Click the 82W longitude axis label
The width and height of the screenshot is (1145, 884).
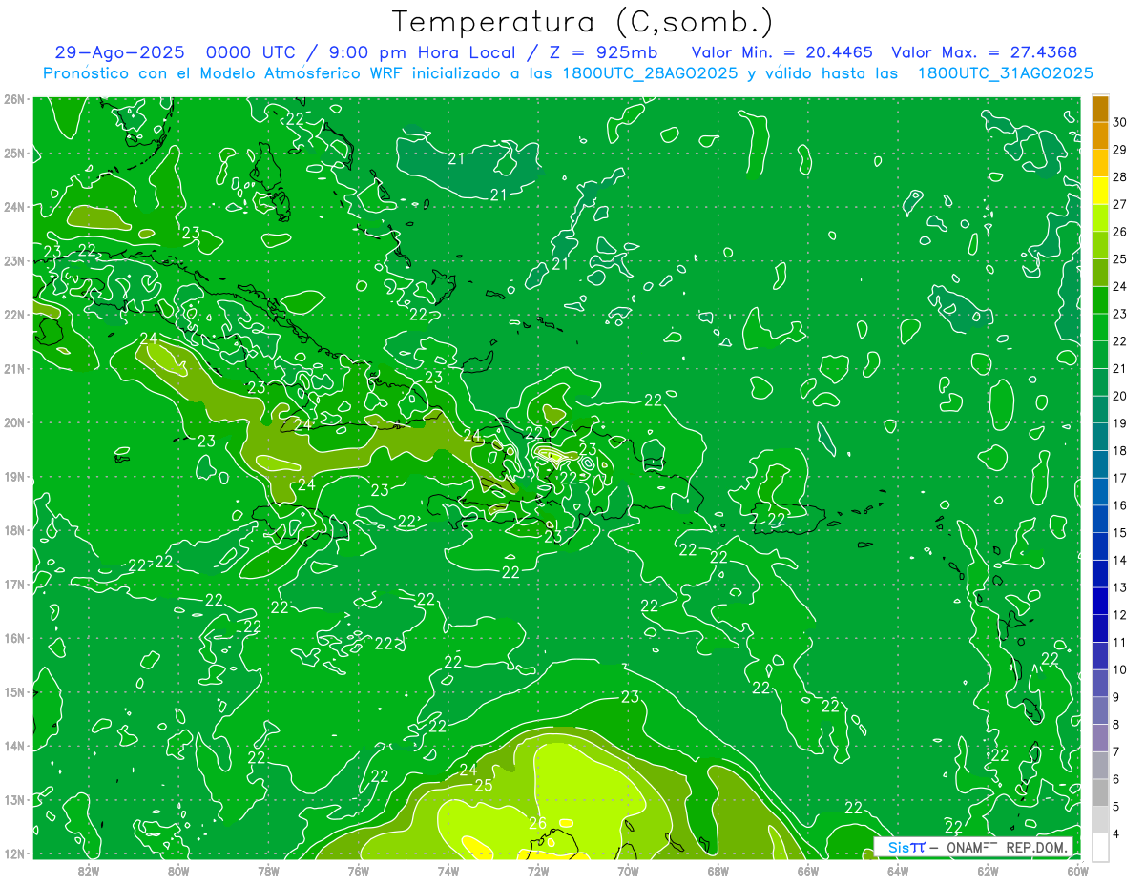(x=89, y=871)
